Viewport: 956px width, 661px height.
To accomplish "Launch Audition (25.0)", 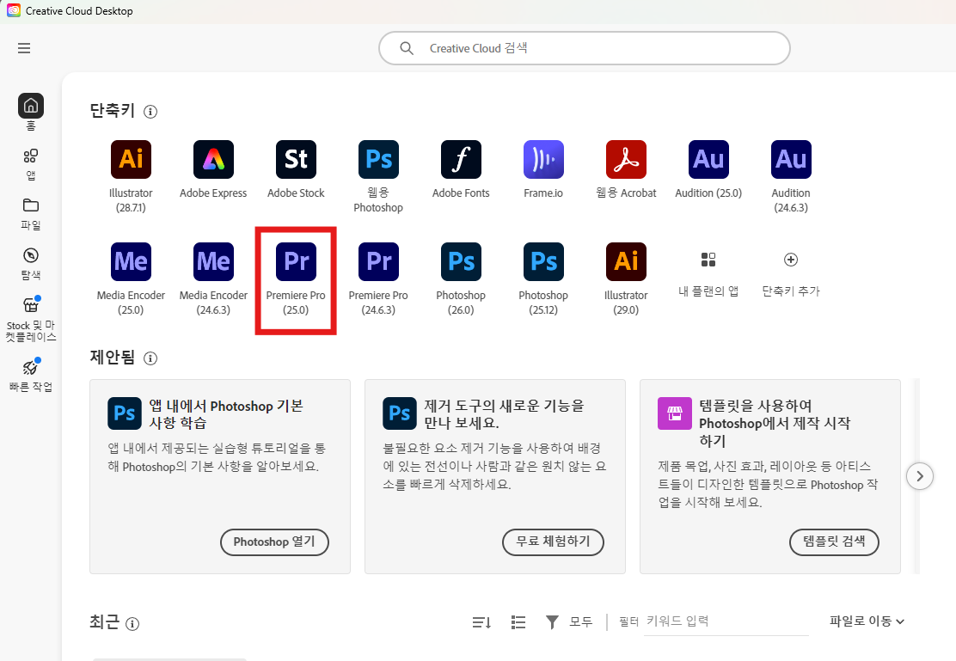I will click(708, 160).
